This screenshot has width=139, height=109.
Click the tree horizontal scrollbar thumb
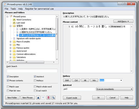click(27, 62)
